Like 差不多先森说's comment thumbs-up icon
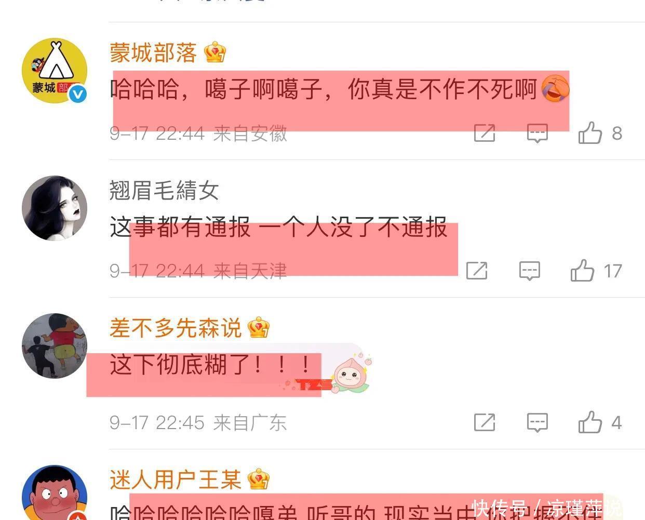 point(590,422)
